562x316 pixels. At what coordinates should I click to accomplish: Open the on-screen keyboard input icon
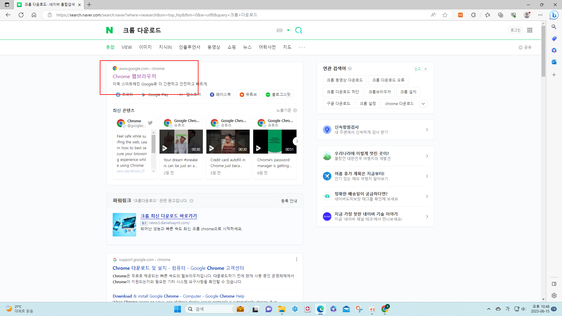pos(280,30)
